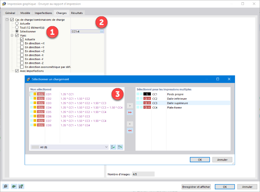The image size is (260, 192).
Task: Click the yellow color swatch of CO1
Action: pyautogui.click(x=35, y=94)
